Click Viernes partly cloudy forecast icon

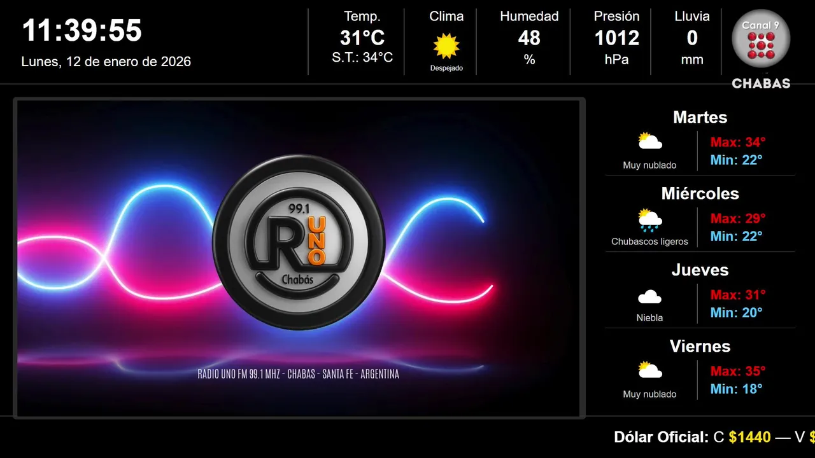pos(650,370)
